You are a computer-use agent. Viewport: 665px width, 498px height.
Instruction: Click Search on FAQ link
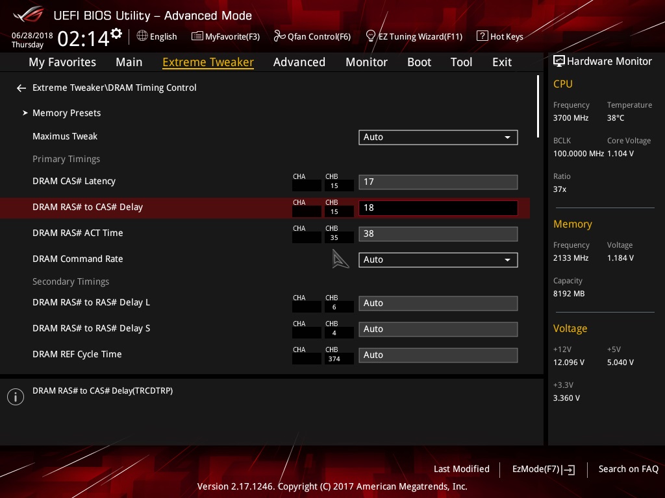[628, 469]
